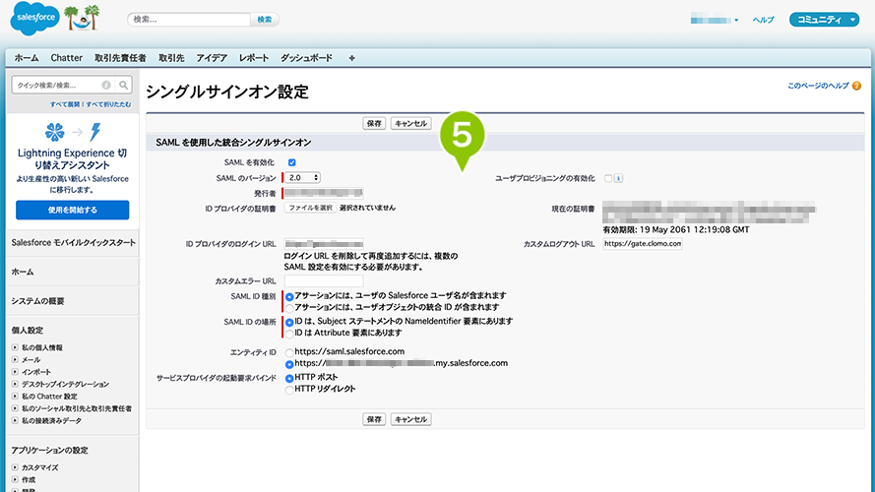Open the Chatter tab
Screen dimensions: 875x492
[x=66, y=58]
